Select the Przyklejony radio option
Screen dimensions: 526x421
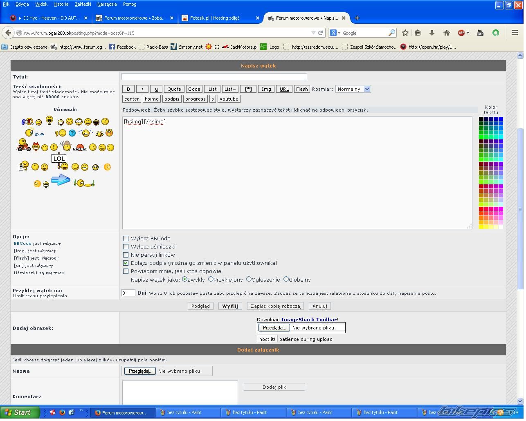click(x=211, y=279)
